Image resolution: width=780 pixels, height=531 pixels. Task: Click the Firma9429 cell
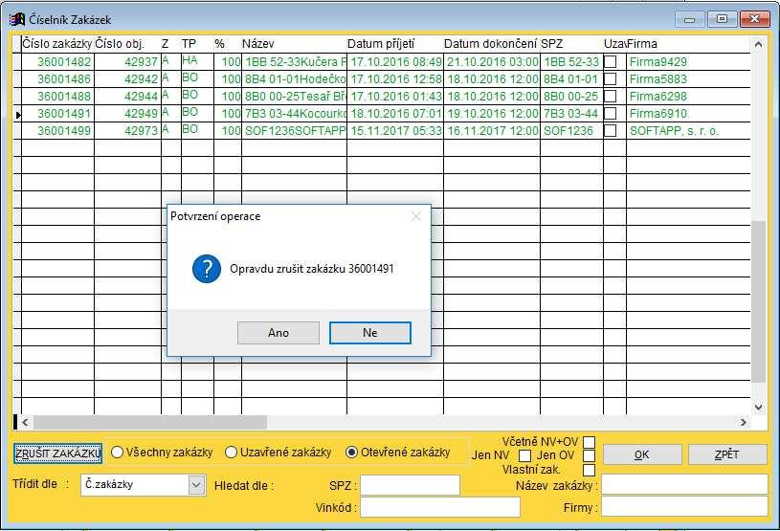pyautogui.click(x=688, y=61)
